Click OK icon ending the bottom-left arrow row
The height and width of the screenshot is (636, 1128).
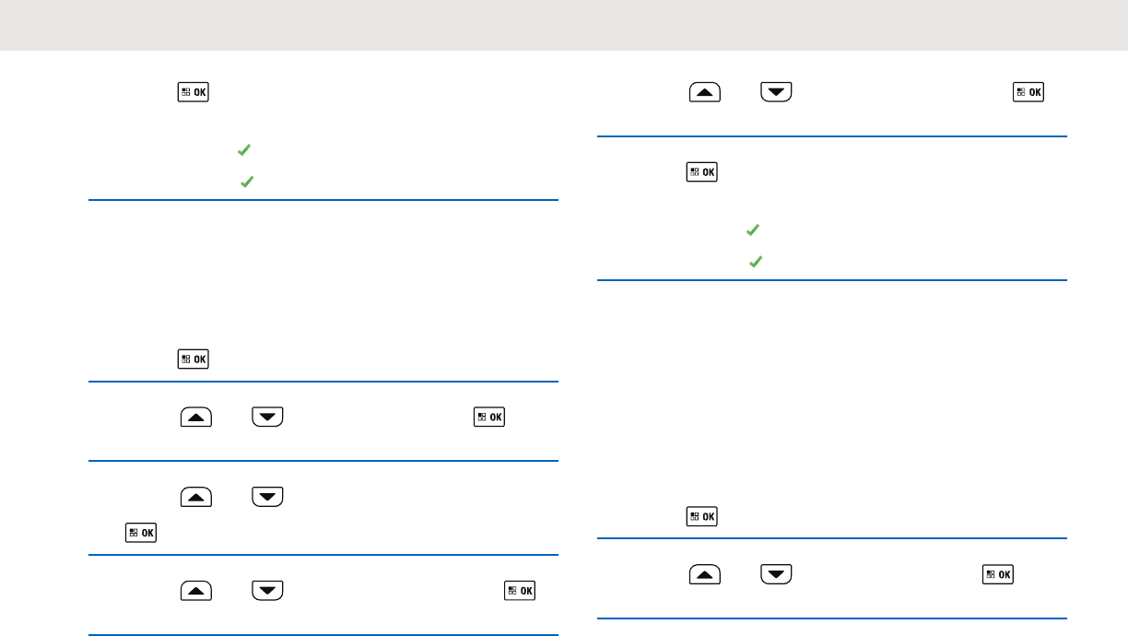pyautogui.click(x=520, y=589)
